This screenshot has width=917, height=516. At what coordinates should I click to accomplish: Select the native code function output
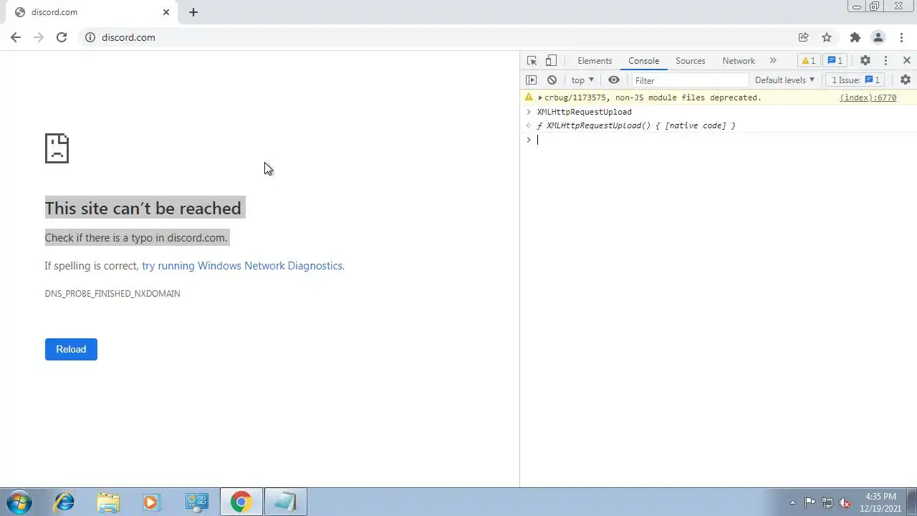pos(636,125)
